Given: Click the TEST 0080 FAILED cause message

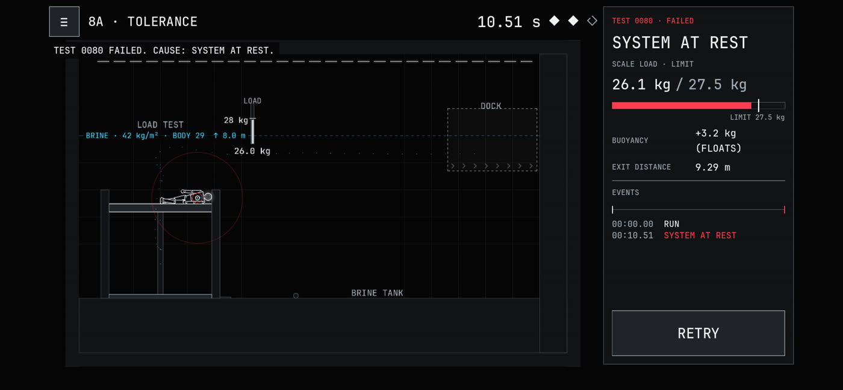Looking at the screenshot, I should coord(164,51).
